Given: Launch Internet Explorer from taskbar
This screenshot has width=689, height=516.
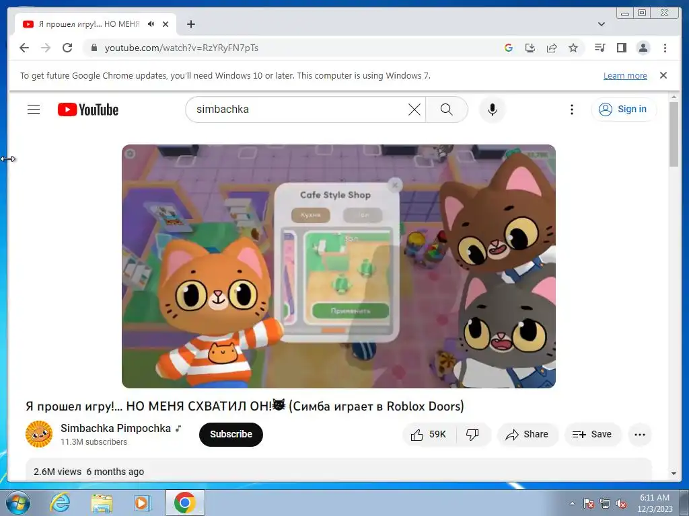Looking at the screenshot, I should click(60, 503).
